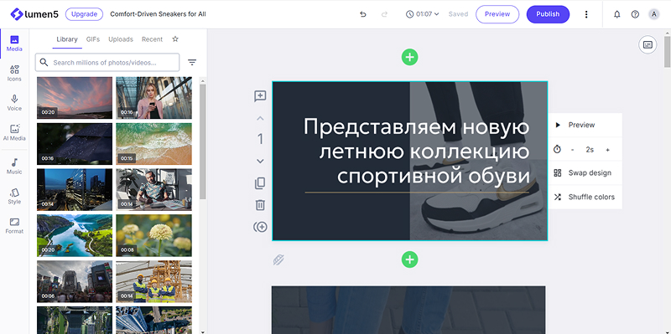Switch to the Library tab
The width and height of the screenshot is (671, 334).
coord(67,39)
